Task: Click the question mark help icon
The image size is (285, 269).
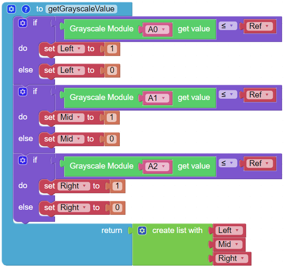Action: point(26,9)
